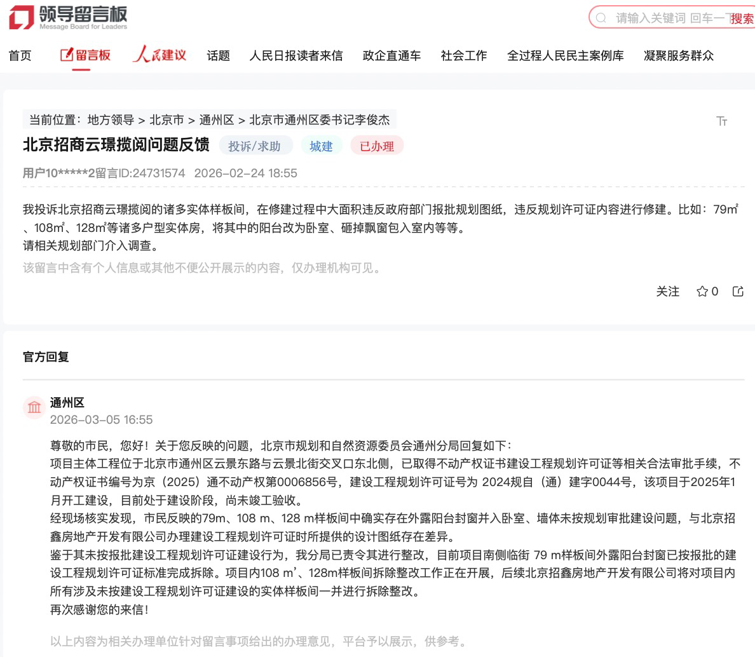Open the 人民建议 navigation item

160,55
